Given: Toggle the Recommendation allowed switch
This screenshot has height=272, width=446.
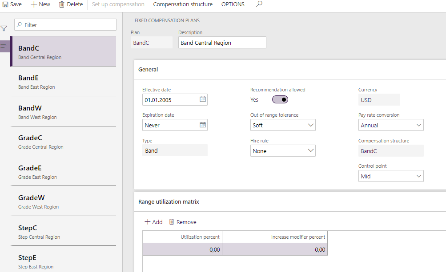Looking at the screenshot, I should point(280,99).
